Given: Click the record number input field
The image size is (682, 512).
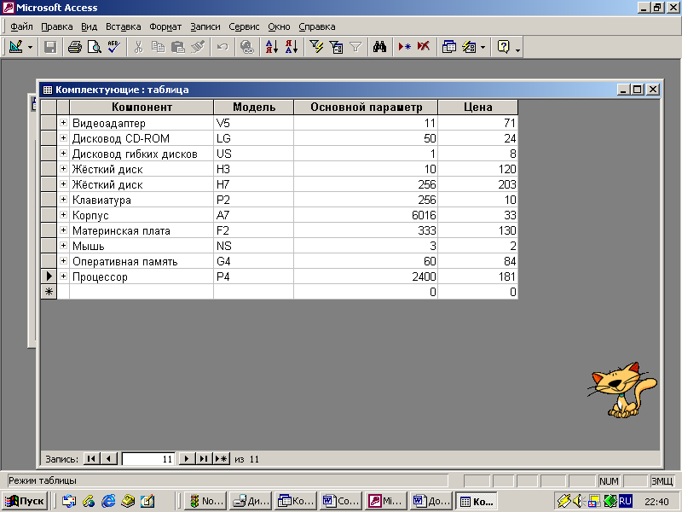Looking at the screenshot, I should coord(148,459).
